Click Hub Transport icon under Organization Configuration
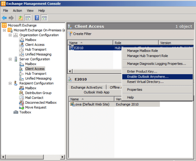The width and height of the screenshot is (196, 161). [x=22, y=49]
